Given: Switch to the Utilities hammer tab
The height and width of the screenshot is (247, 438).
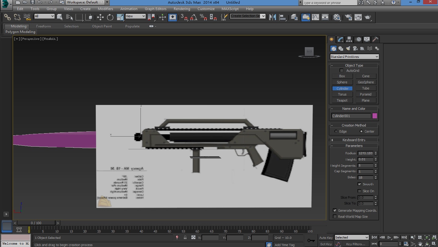Looking at the screenshot, I should (376, 40).
